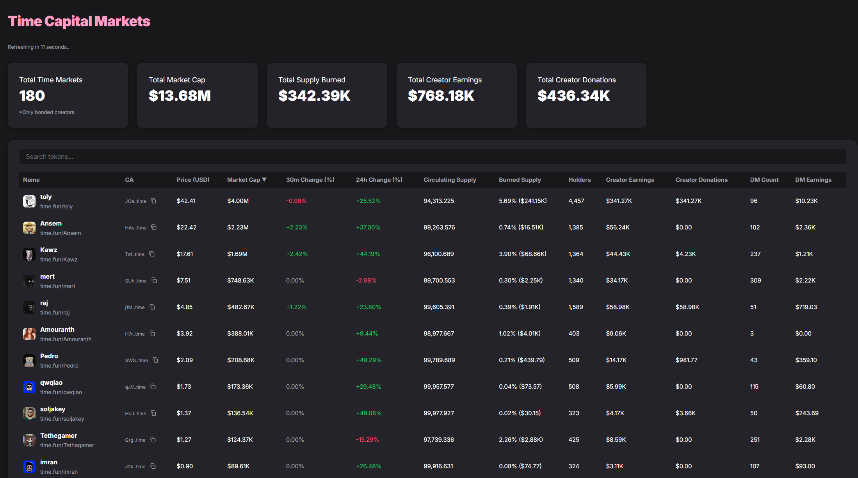Sort by Creator Donations column header
This screenshot has height=478, width=858.
point(701,180)
